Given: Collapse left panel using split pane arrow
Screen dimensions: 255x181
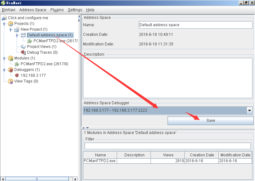Looking at the screenshot, I should tap(79, 17).
